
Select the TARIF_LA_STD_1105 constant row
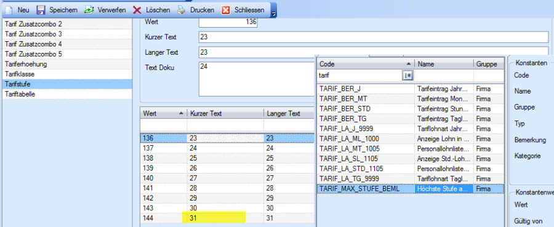point(410,169)
